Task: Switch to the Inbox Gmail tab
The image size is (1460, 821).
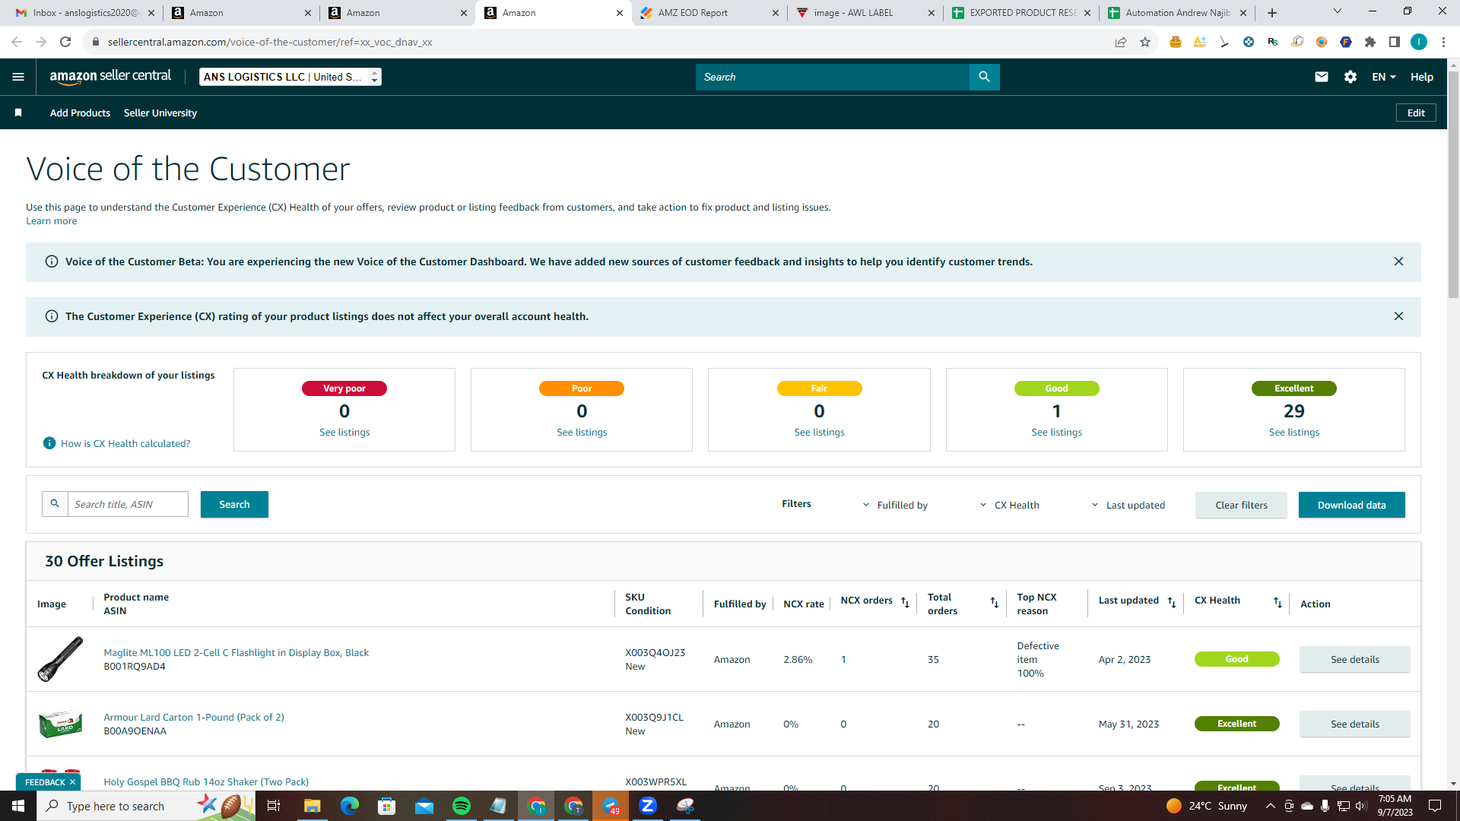Action: click(85, 13)
